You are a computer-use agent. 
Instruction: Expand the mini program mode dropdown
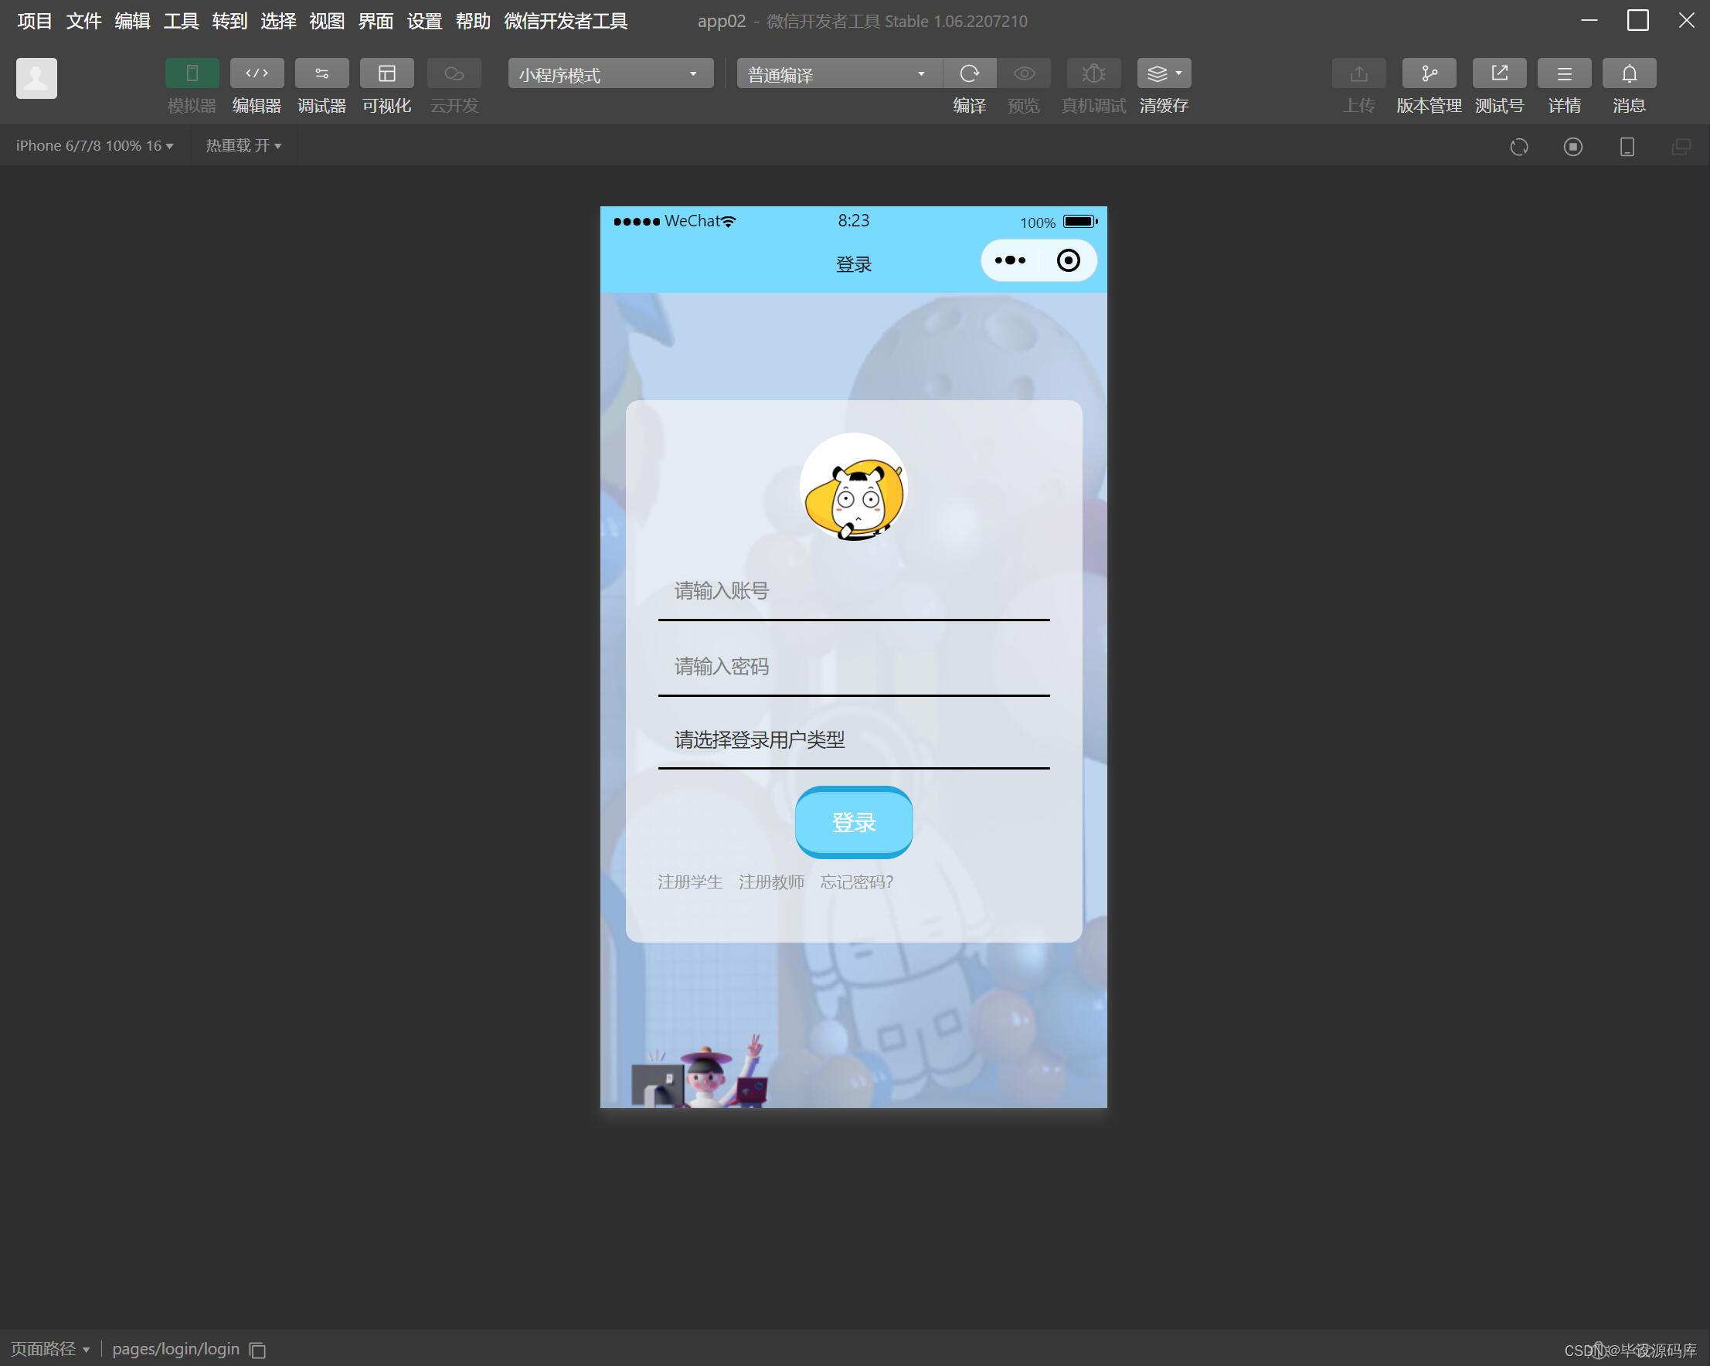[610, 73]
